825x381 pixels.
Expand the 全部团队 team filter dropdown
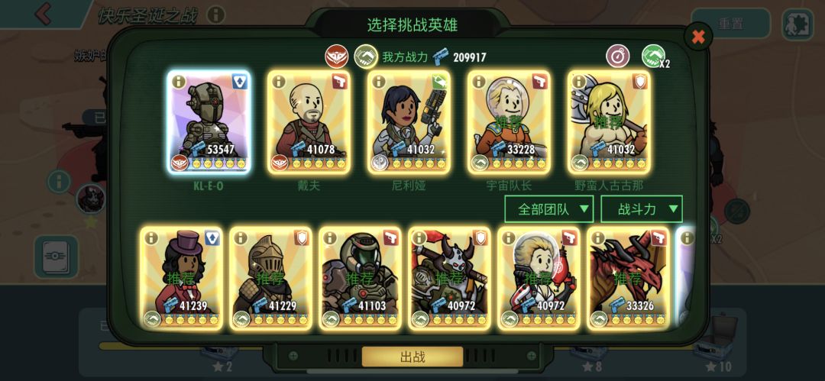(x=548, y=209)
